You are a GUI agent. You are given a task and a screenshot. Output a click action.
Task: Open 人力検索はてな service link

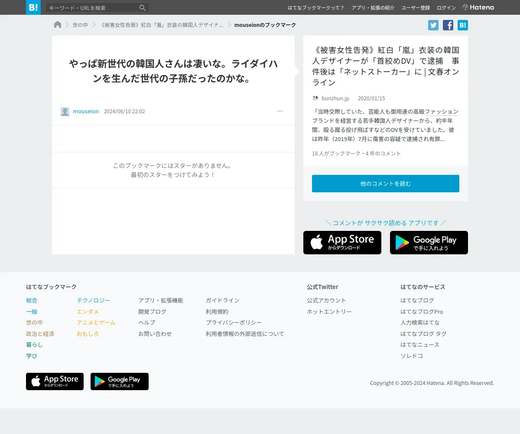click(420, 322)
